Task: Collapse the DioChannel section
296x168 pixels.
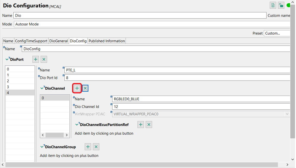Action: (x=42, y=88)
